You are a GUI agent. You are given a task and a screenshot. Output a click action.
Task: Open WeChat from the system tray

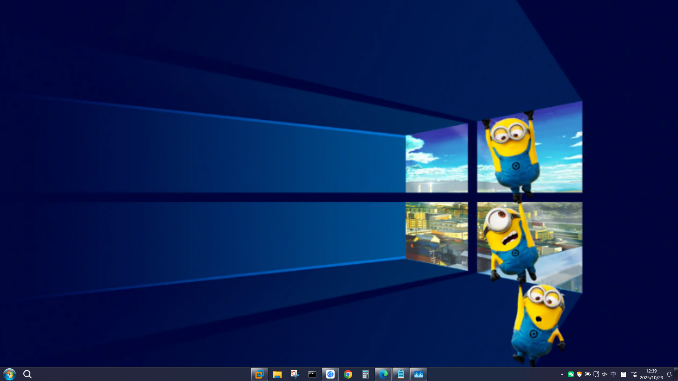tap(571, 374)
